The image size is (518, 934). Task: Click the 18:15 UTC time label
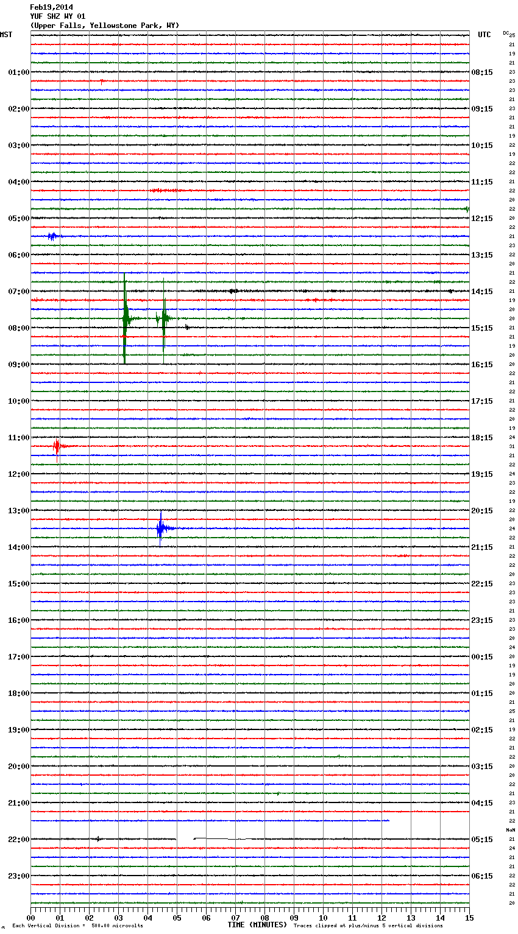(482, 438)
